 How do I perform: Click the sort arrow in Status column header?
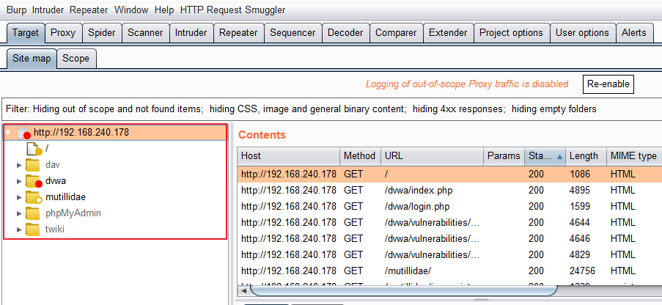(x=559, y=156)
